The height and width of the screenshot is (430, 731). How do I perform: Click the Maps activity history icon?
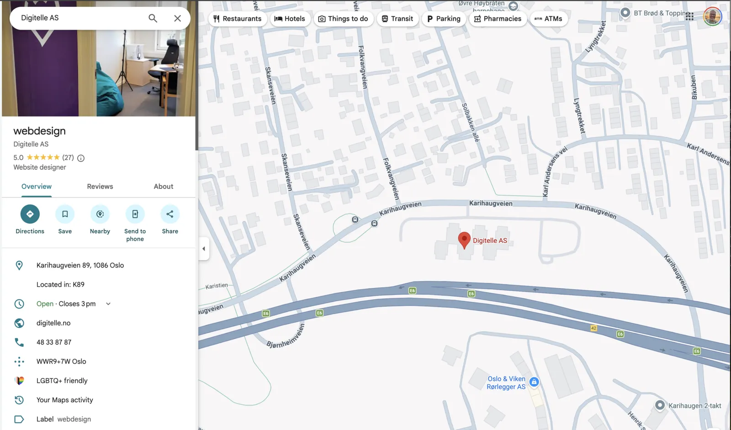click(x=19, y=400)
